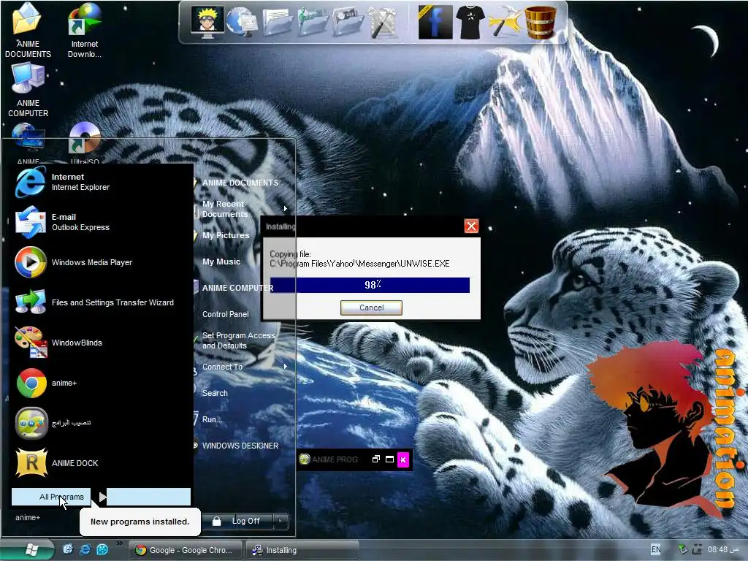Click the Facebook icon in top dock

pyautogui.click(x=435, y=23)
